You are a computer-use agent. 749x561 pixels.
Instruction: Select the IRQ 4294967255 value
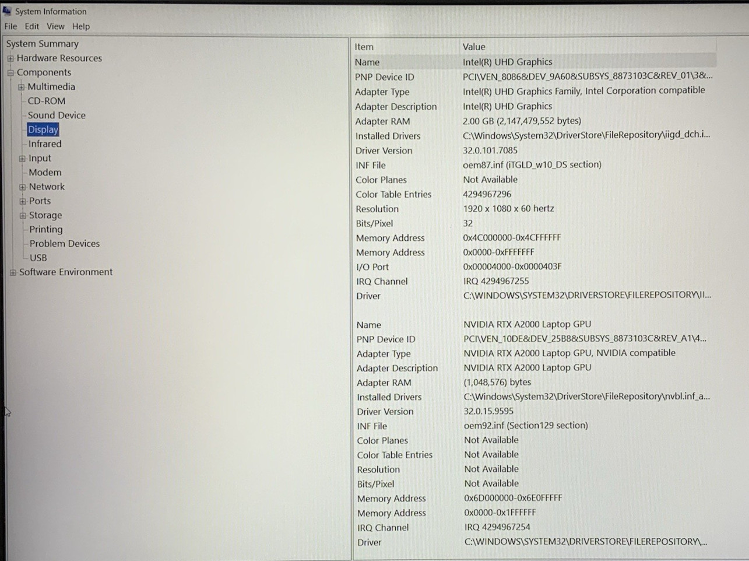click(496, 281)
